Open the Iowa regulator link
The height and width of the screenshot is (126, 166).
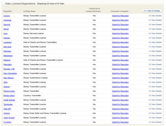(6, 34)
